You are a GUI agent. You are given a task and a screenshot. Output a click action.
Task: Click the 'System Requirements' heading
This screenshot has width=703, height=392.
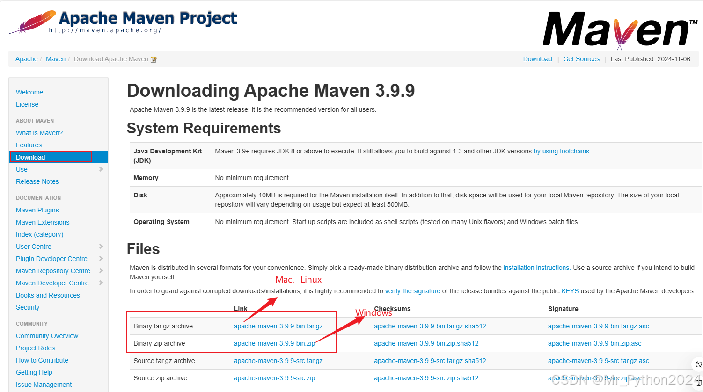coord(204,128)
